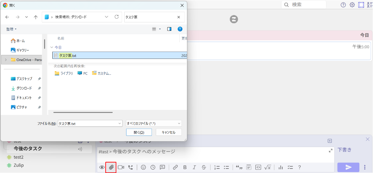Open ピクチャ in navigation pane
The image size is (373, 173).
coord(19,107)
